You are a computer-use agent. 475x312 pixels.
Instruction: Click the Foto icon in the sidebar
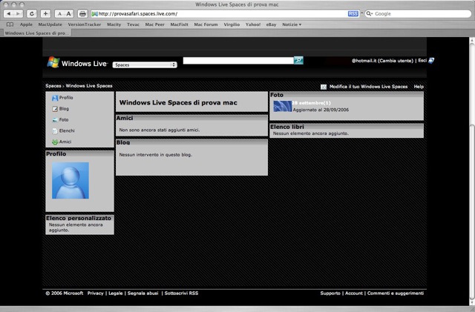(x=55, y=120)
